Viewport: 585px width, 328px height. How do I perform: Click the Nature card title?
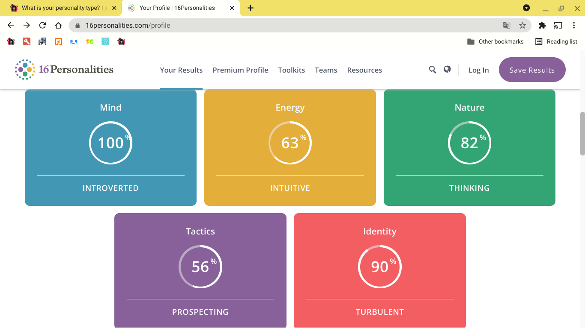pyautogui.click(x=469, y=108)
